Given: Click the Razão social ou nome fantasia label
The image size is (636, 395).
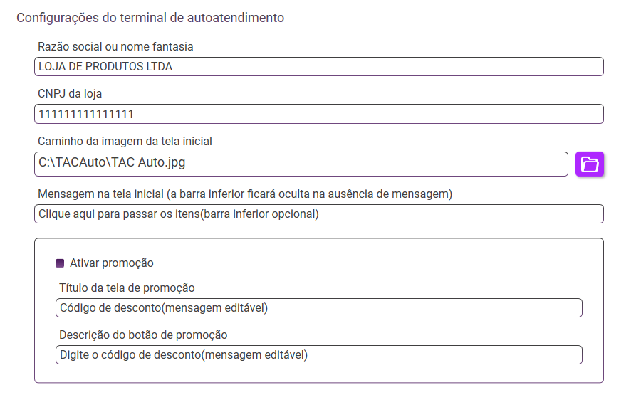Looking at the screenshot, I should (x=115, y=47).
